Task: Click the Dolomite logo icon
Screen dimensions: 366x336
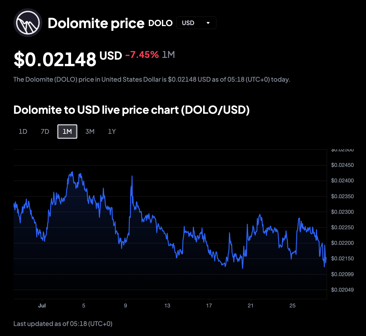Action: point(28,23)
